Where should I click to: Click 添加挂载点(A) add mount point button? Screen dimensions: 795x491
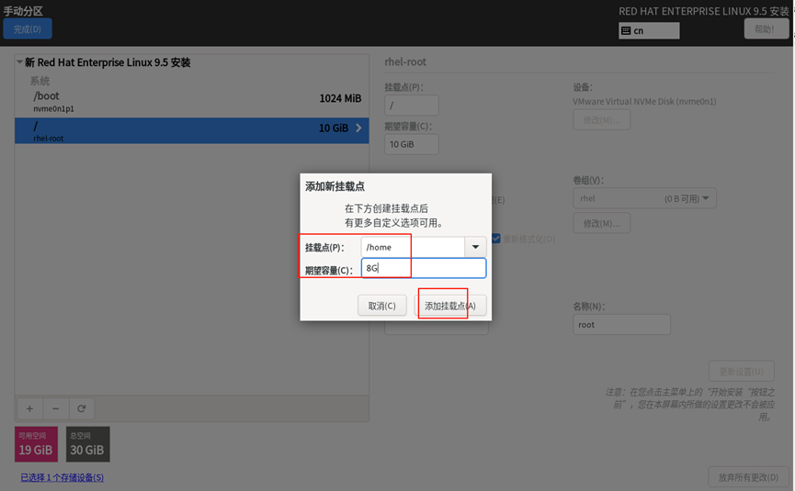[x=450, y=306]
